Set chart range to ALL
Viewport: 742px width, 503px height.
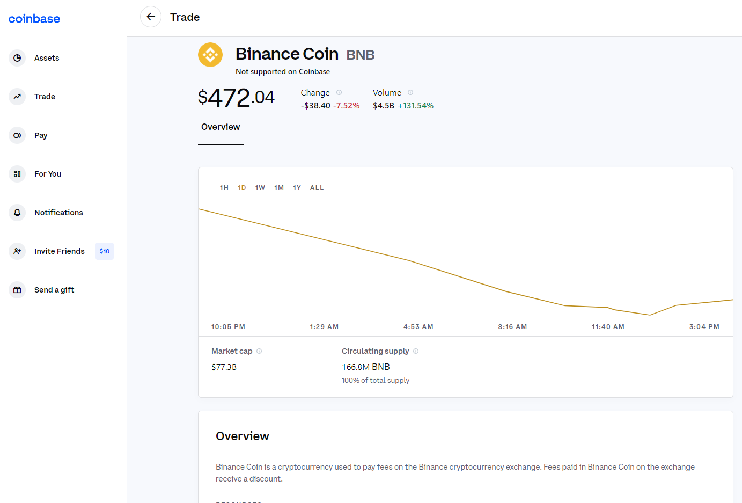[x=317, y=188]
